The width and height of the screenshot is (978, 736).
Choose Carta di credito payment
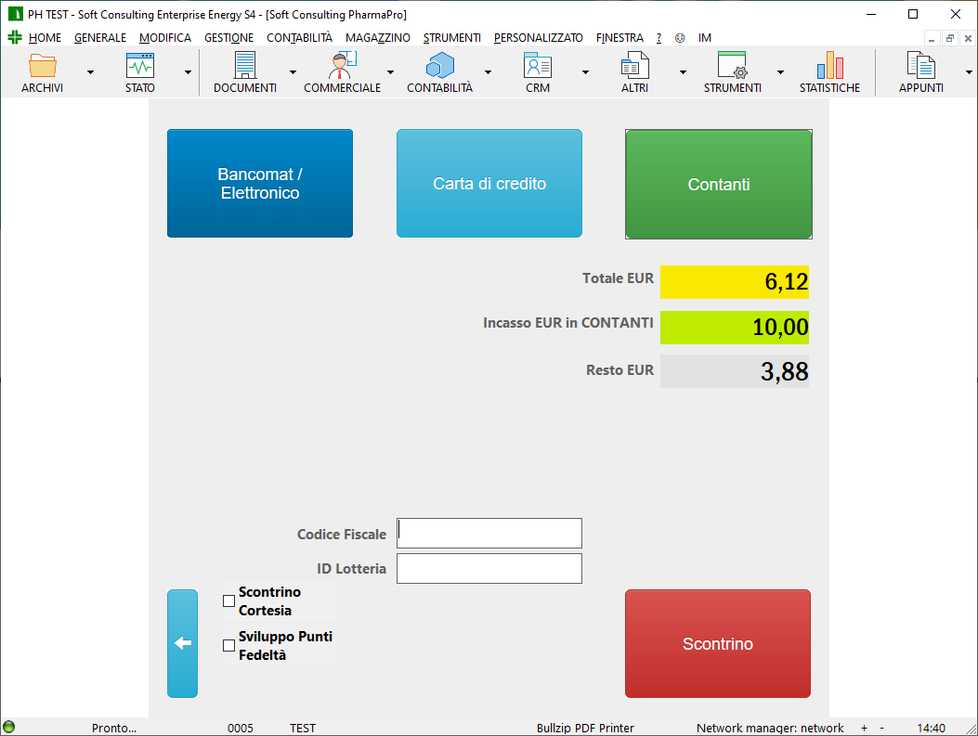click(489, 183)
